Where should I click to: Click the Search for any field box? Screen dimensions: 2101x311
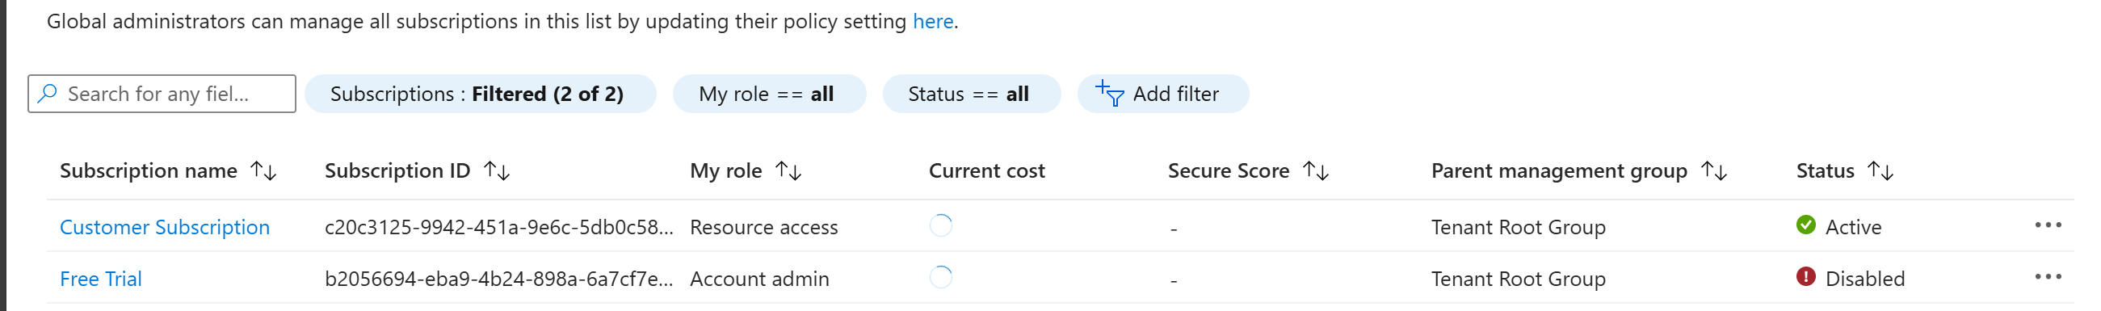(162, 94)
